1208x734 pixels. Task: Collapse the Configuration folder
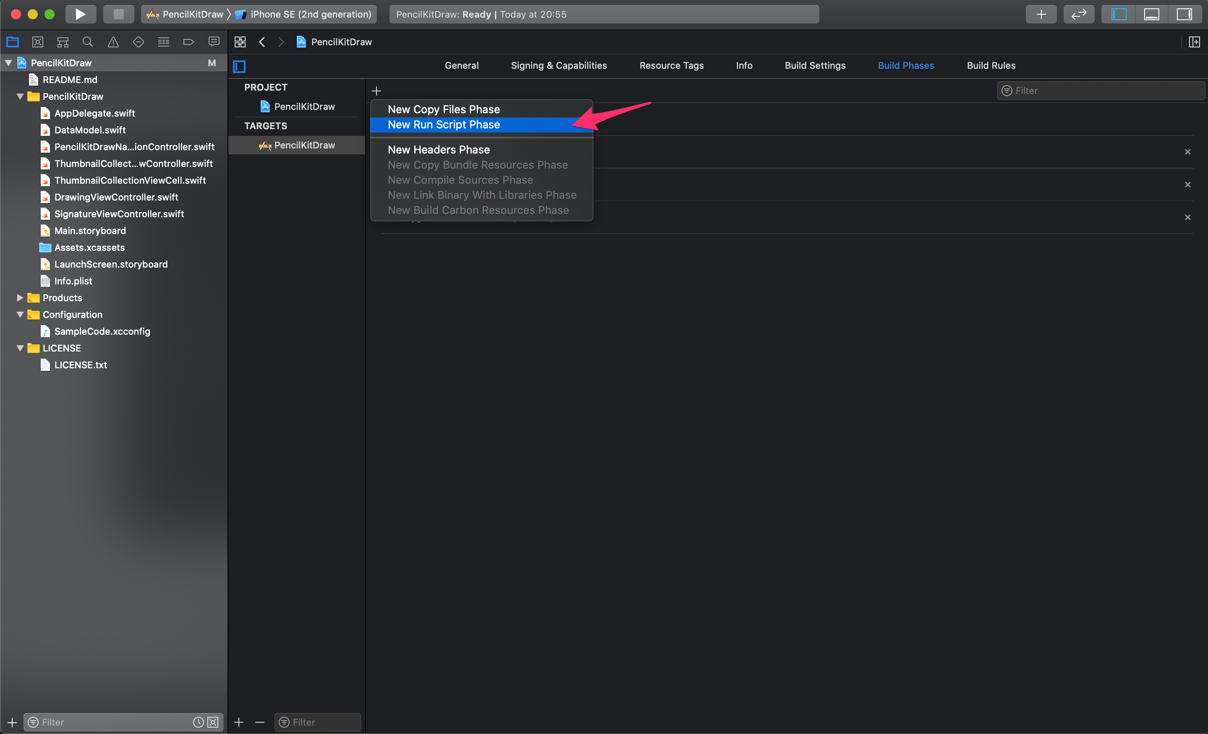(x=20, y=315)
